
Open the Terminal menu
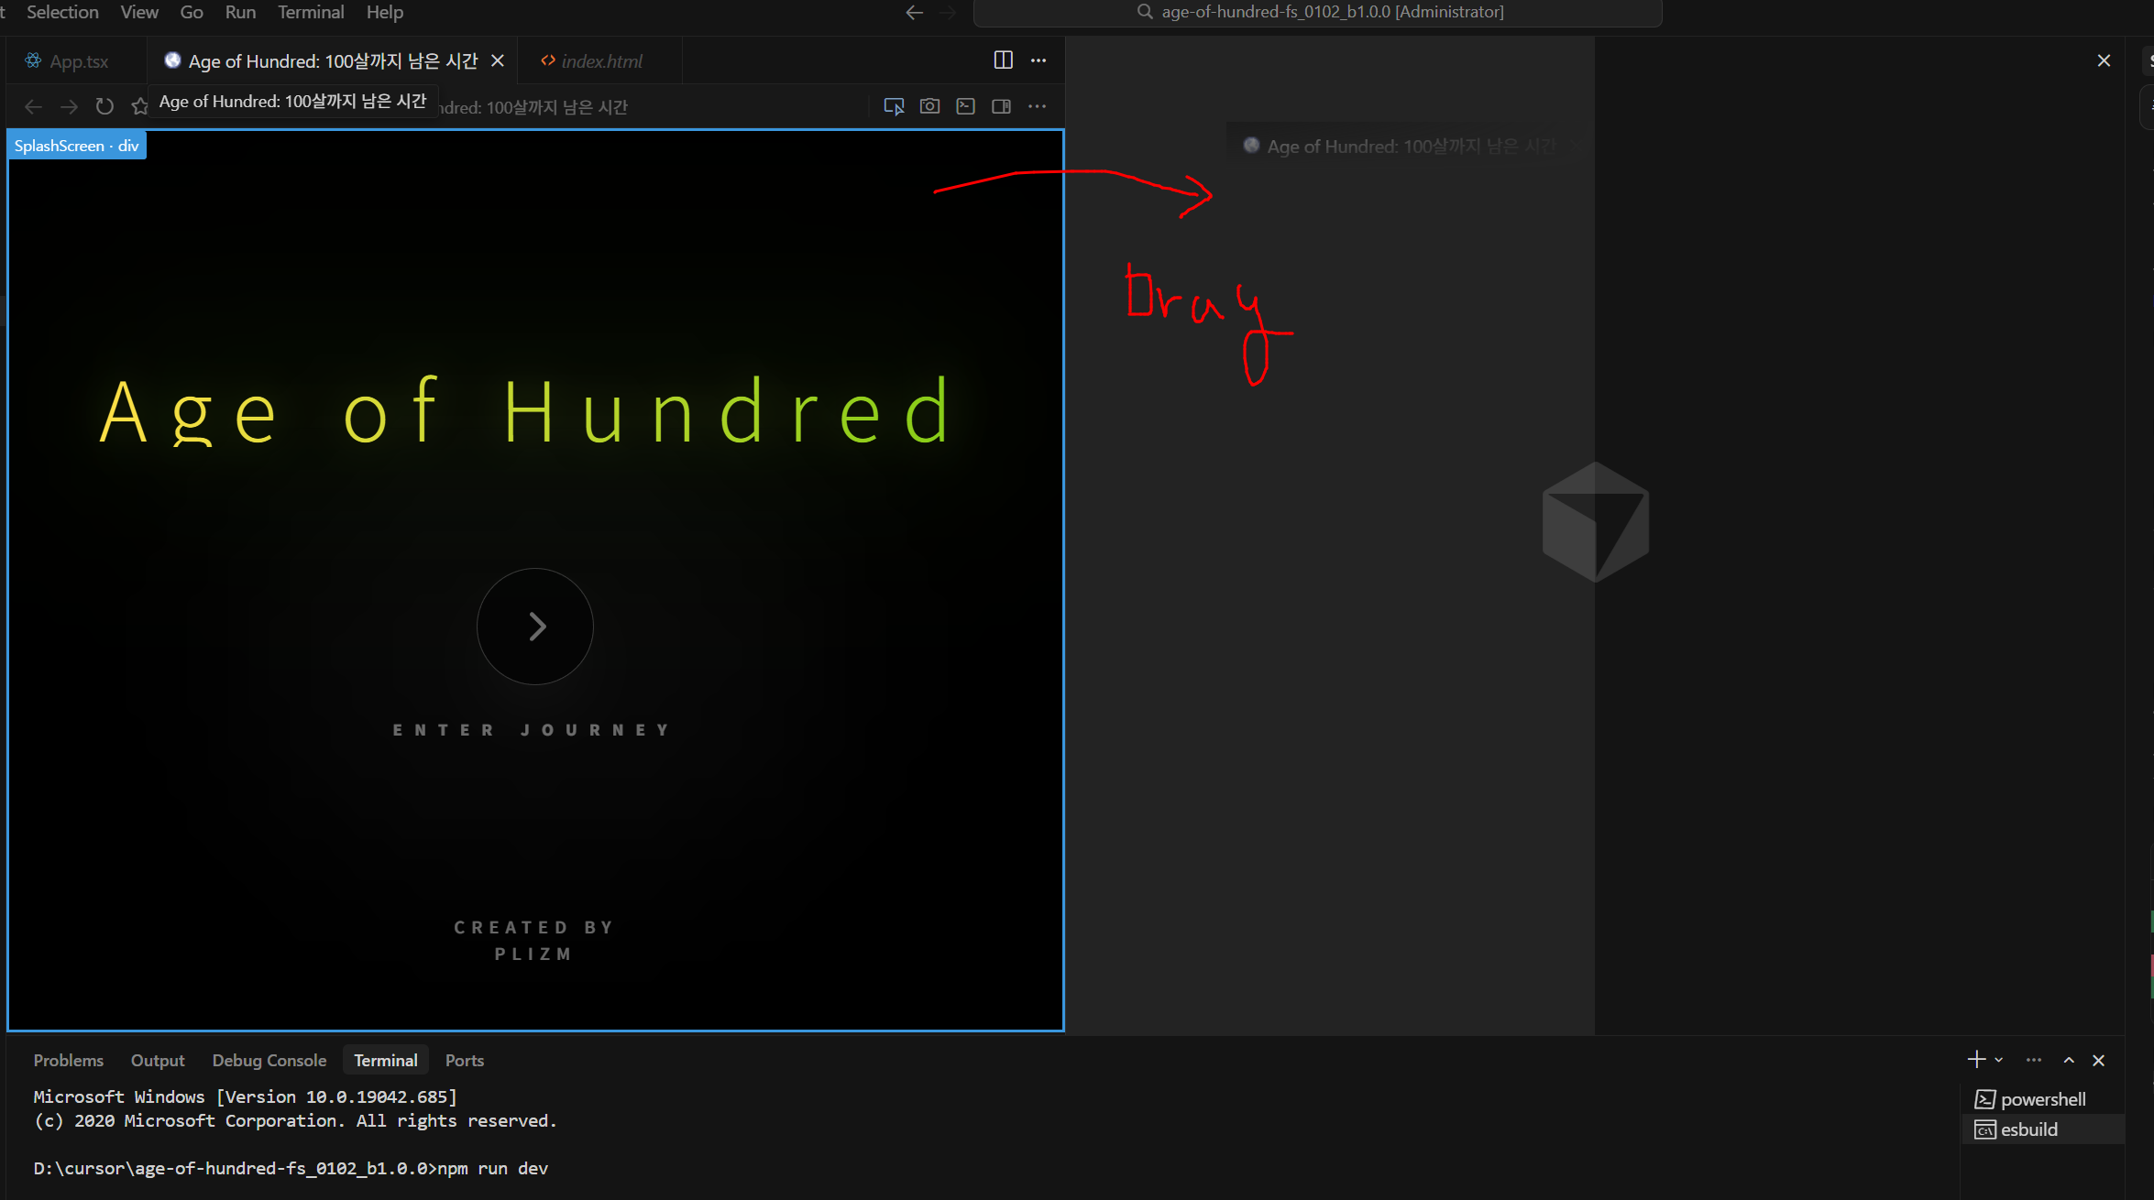[x=311, y=12]
